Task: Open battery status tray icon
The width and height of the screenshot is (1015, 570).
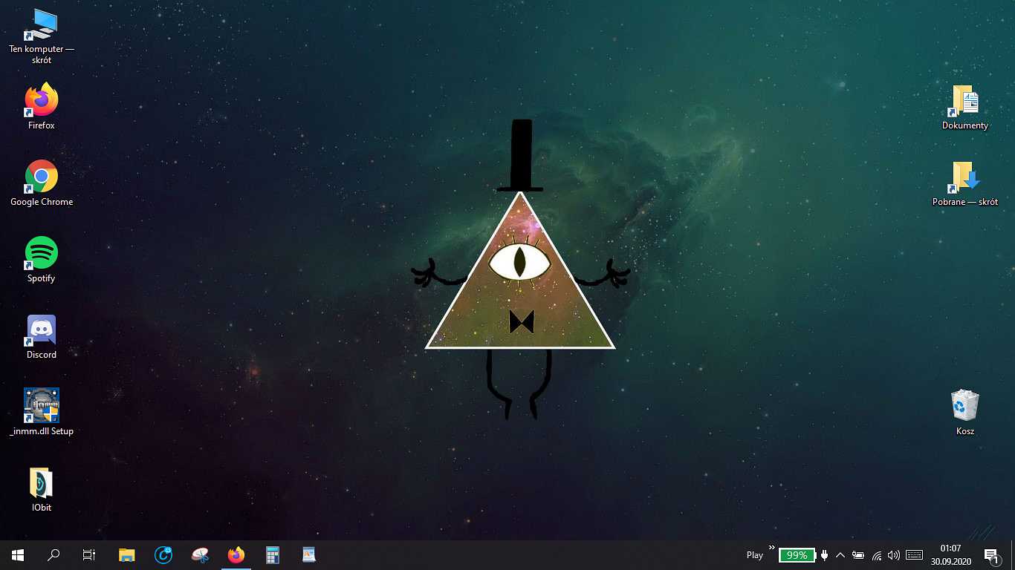Action: click(858, 555)
